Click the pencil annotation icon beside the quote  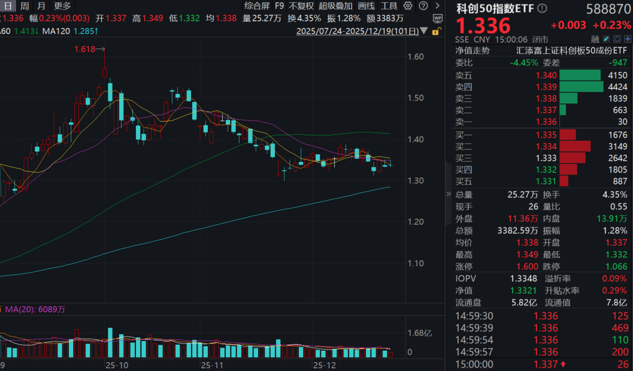[605, 39]
